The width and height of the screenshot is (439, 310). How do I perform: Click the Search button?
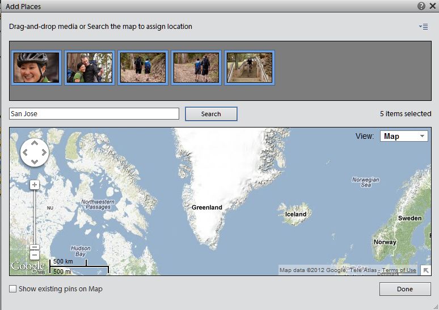(x=211, y=114)
